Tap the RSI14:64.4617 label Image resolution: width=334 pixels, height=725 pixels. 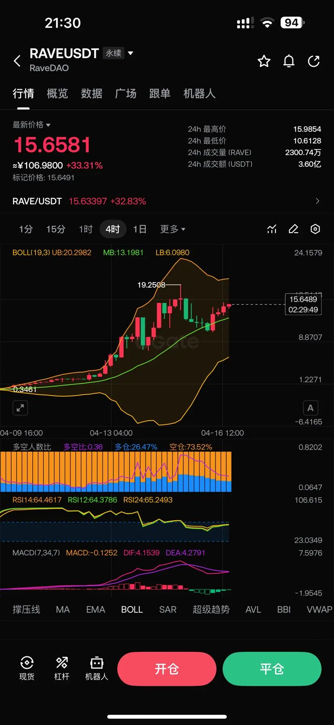37,500
